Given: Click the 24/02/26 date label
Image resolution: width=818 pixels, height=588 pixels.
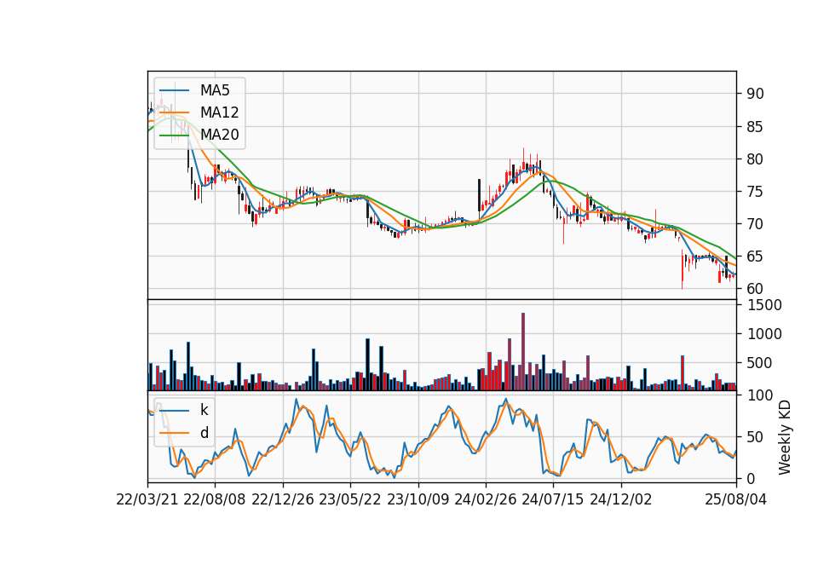Looking at the screenshot, I should (486, 499).
